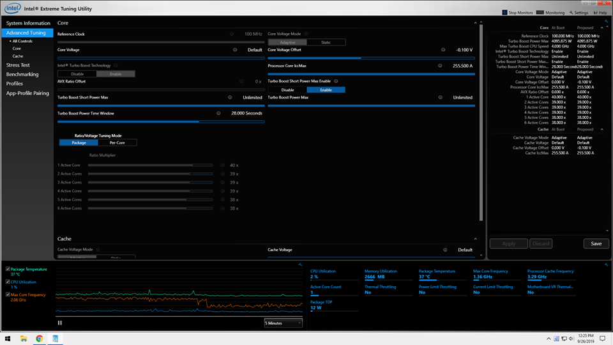Click the wrench icon in the stats panel
Image resolution: width=613 pixels, height=345 pixels.
click(607, 264)
